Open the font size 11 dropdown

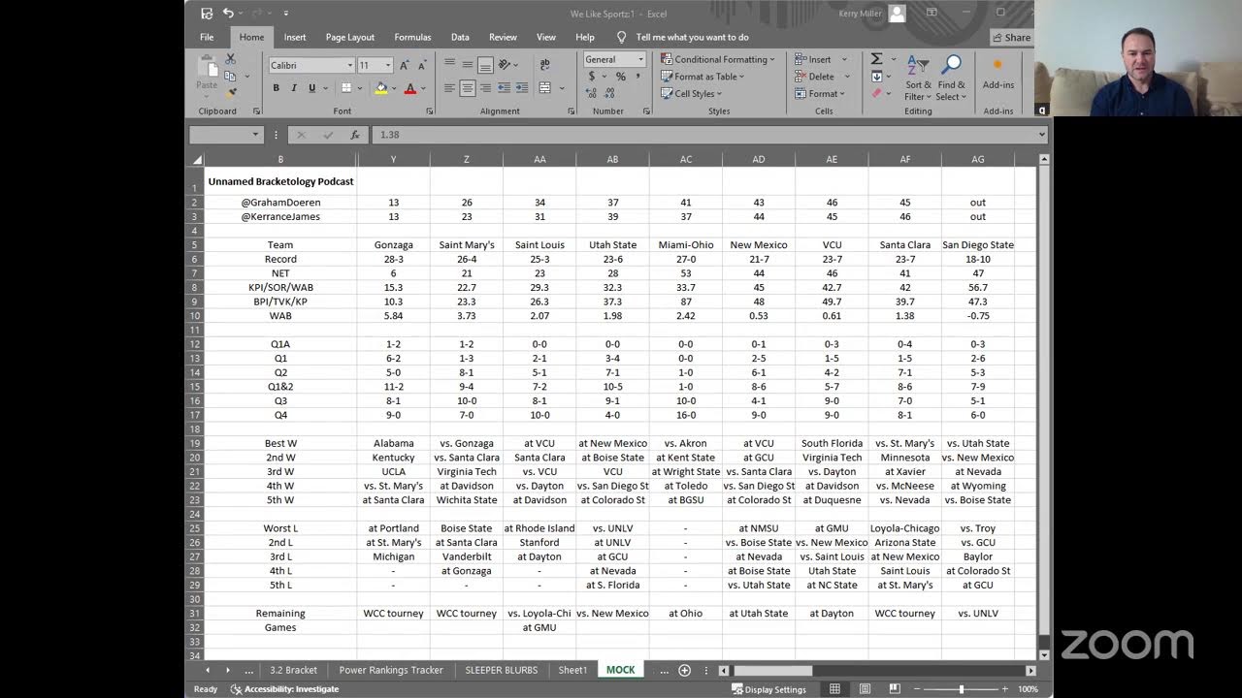(x=388, y=65)
